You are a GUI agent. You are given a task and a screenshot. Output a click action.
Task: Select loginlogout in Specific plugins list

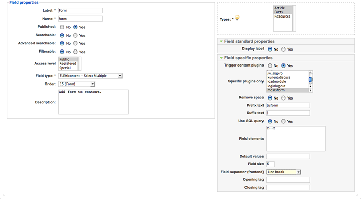point(288,86)
